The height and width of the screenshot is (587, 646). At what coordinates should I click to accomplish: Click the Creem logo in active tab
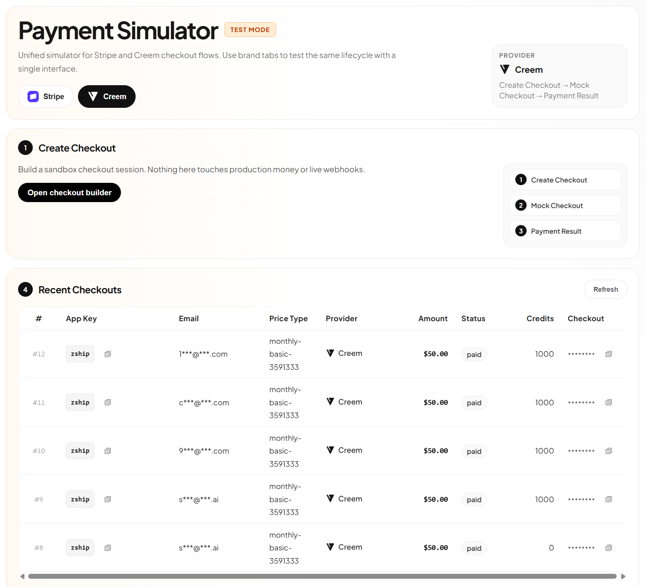[x=93, y=97]
